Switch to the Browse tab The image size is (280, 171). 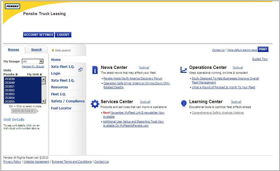[13, 50]
